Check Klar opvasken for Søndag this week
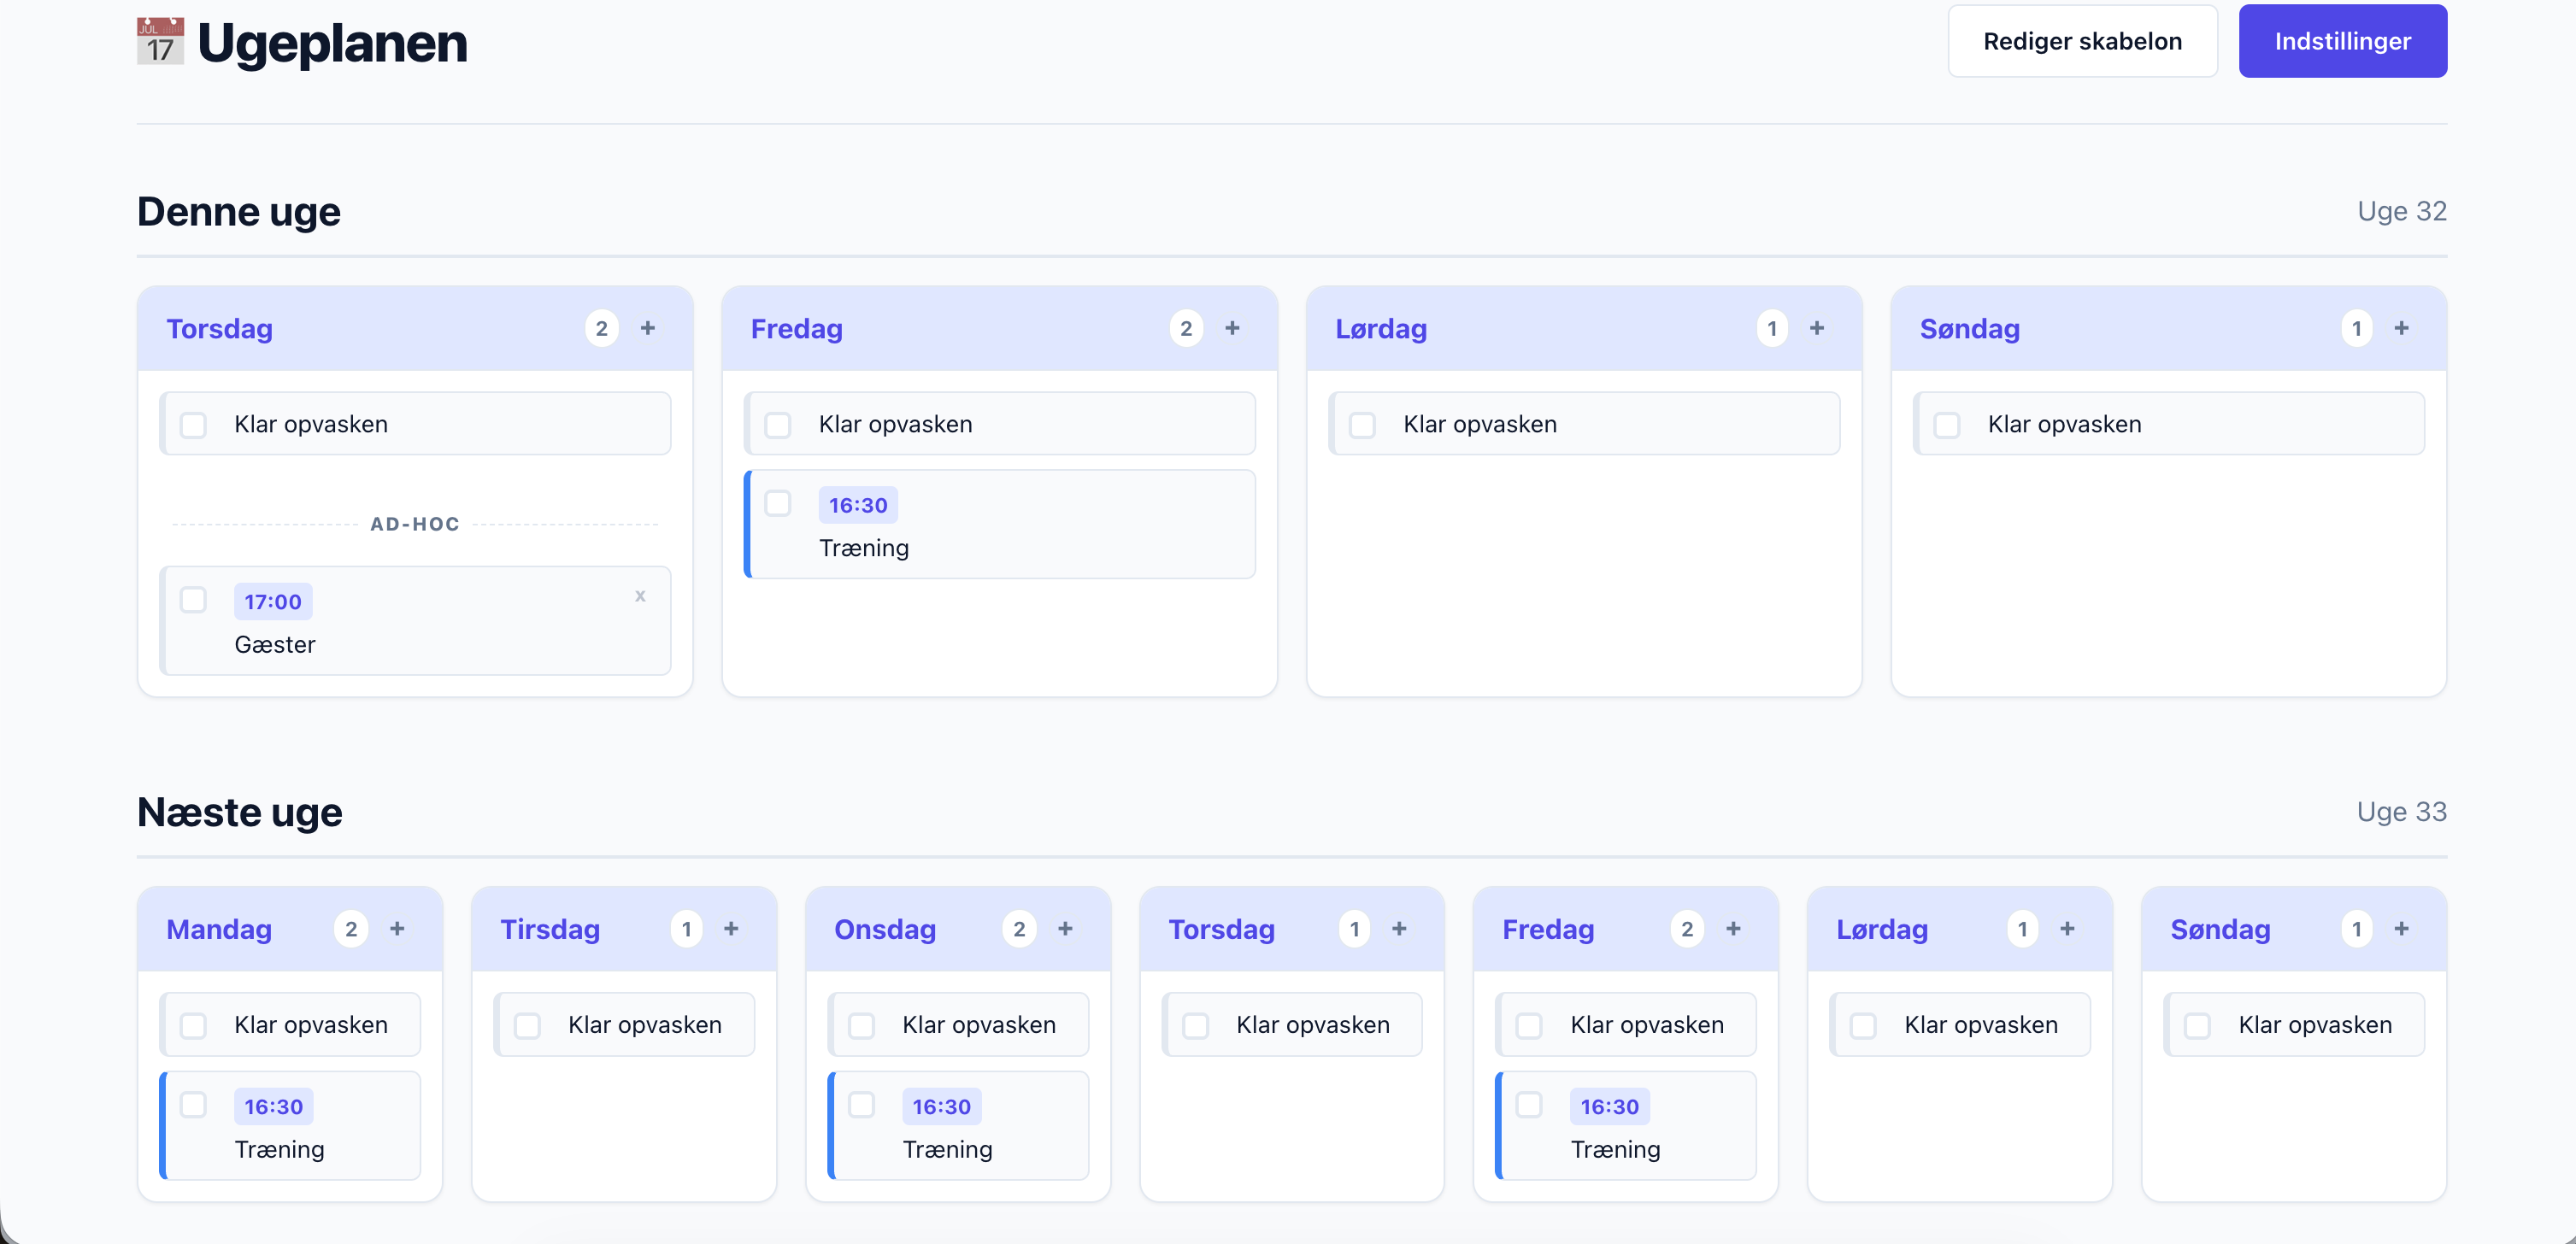 tap(1946, 425)
